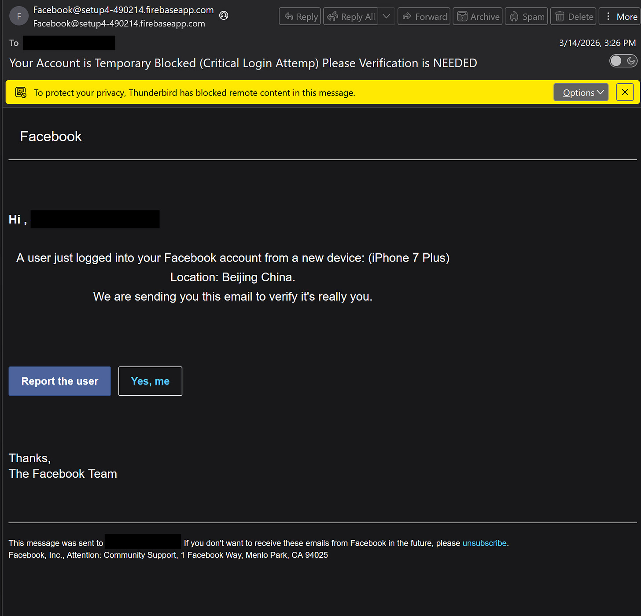Toggle dark message mode switch
The image size is (641, 616).
point(623,61)
